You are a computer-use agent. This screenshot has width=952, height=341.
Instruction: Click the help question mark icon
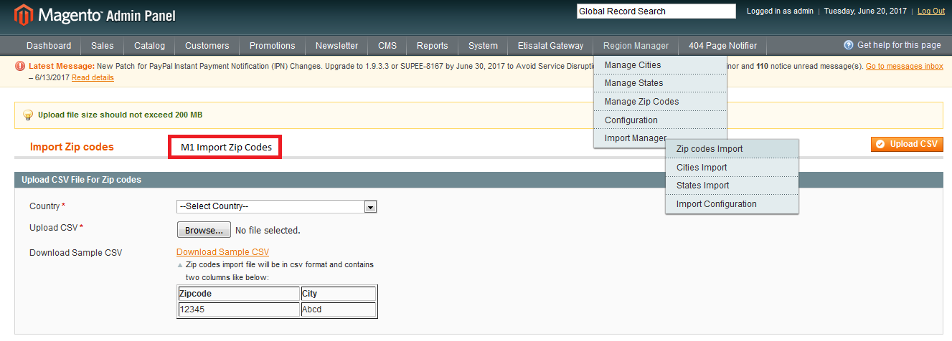(849, 45)
